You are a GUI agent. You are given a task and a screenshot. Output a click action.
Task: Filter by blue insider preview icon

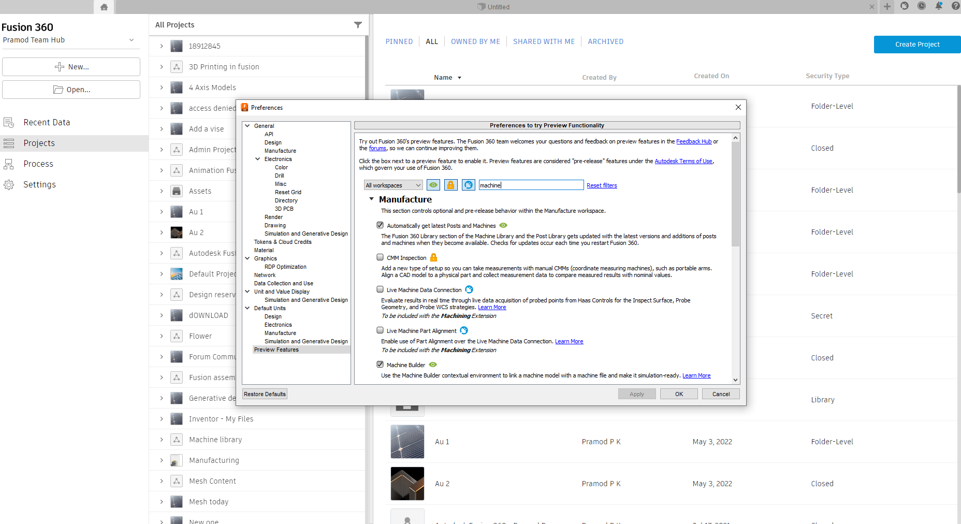(x=469, y=185)
